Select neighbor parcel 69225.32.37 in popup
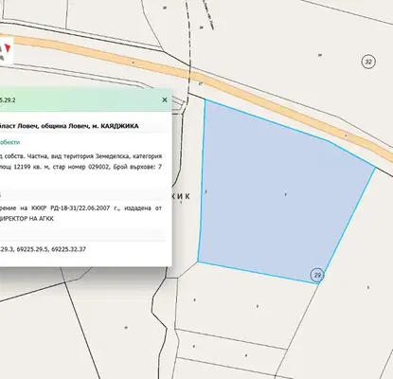 pos(68,249)
